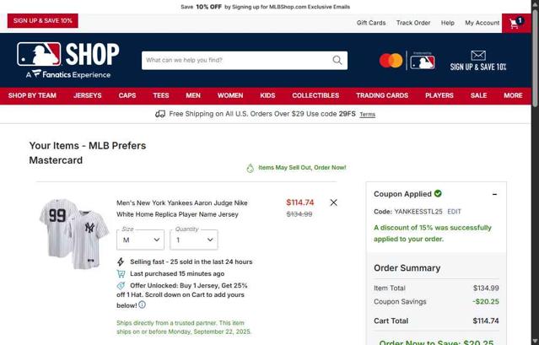Edit the YANKEESSTL25 coupon code
The image size is (539, 345).
(x=454, y=212)
